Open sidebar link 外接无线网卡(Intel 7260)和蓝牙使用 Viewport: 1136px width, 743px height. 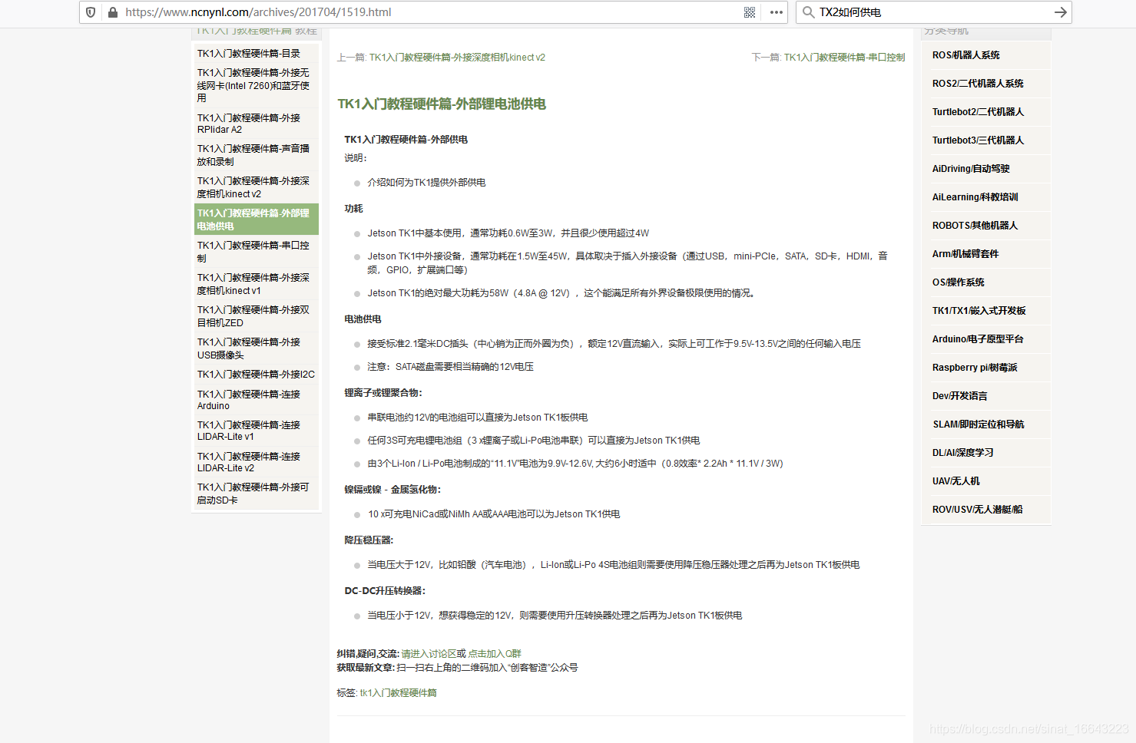click(253, 85)
